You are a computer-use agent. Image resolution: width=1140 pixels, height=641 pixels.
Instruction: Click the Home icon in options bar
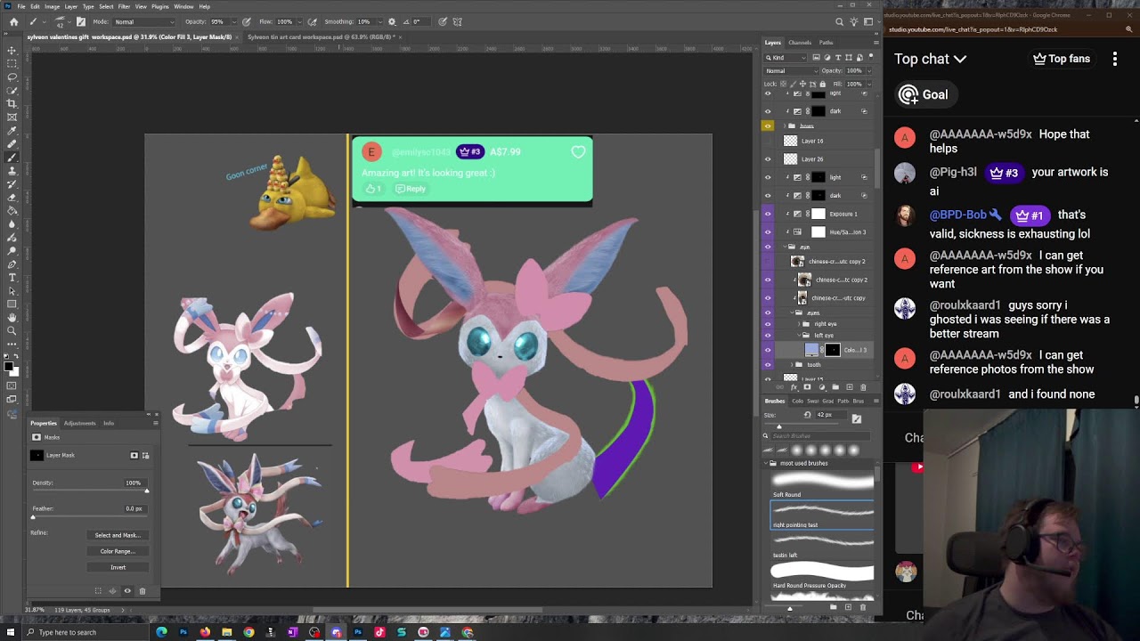pos(12,21)
